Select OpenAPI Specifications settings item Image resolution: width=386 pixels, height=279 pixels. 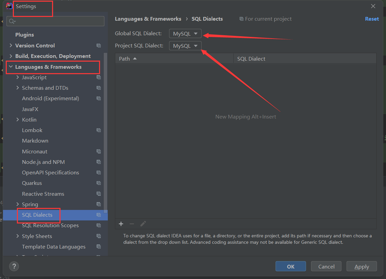pos(50,173)
